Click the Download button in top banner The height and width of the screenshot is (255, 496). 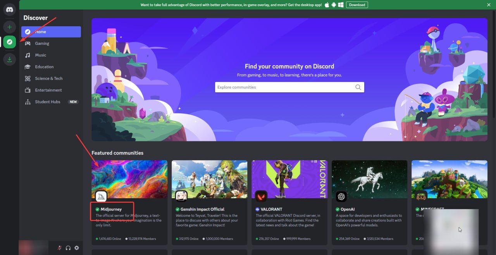[x=357, y=5]
